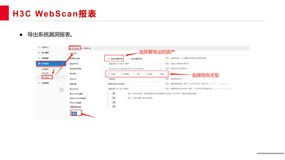Open the 指定资产组 dropdown
Screen dimensions: 285x160
[x=134, y=64]
